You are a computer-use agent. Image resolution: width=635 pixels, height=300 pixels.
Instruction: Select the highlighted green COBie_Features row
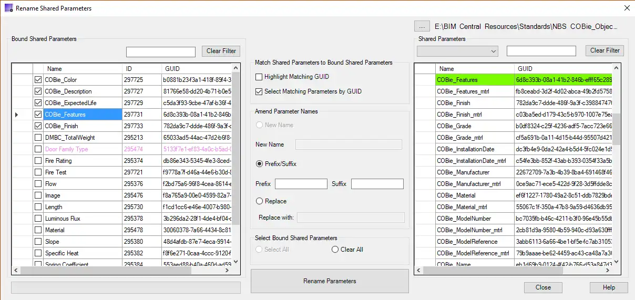click(x=474, y=80)
